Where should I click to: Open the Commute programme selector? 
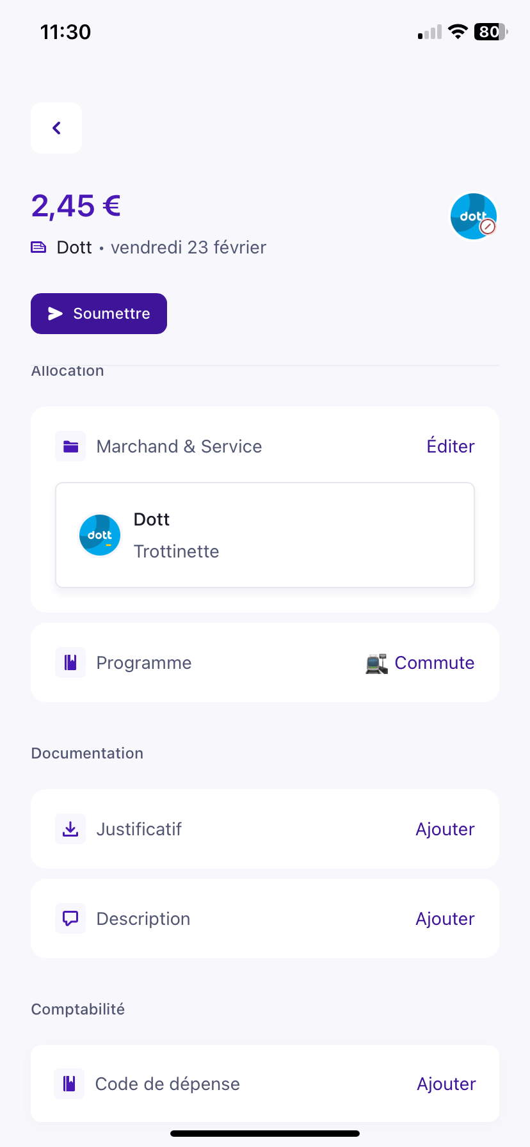[435, 662]
